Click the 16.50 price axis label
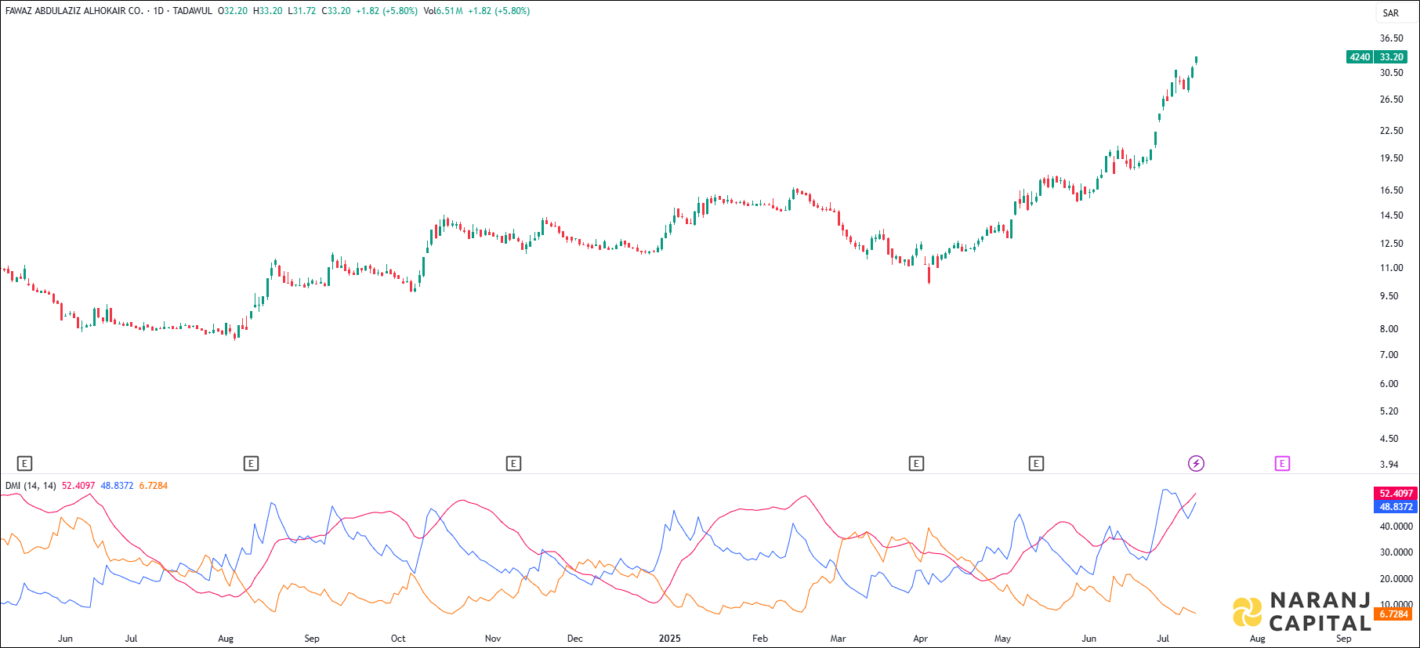 click(x=1392, y=190)
